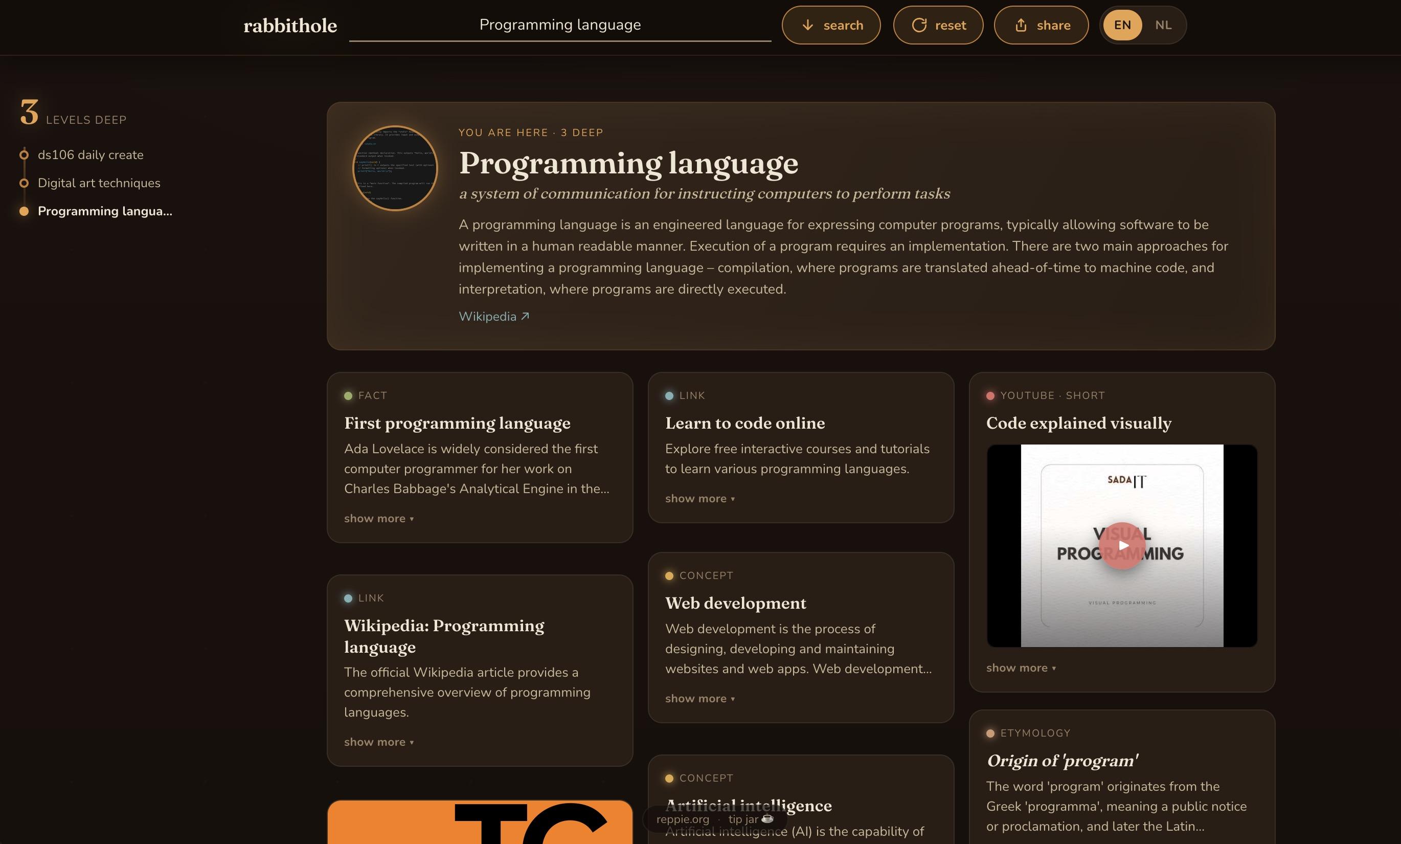The image size is (1401, 844).
Task: Expand show more on Code explained visually
Action: pyautogui.click(x=1021, y=668)
